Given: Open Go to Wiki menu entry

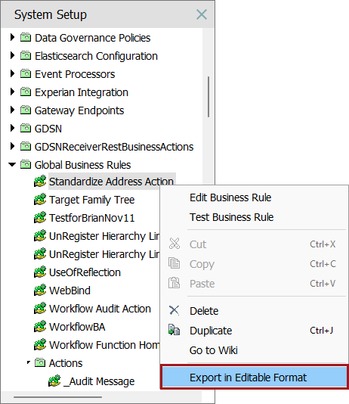Looking at the screenshot, I should [x=214, y=350].
